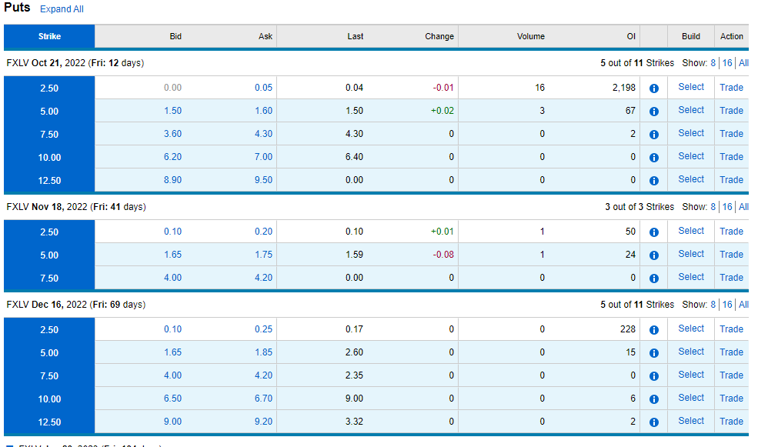Select the Dec 16 5.00 put for build
Image resolution: width=758 pixels, height=447 pixels.
coord(691,352)
